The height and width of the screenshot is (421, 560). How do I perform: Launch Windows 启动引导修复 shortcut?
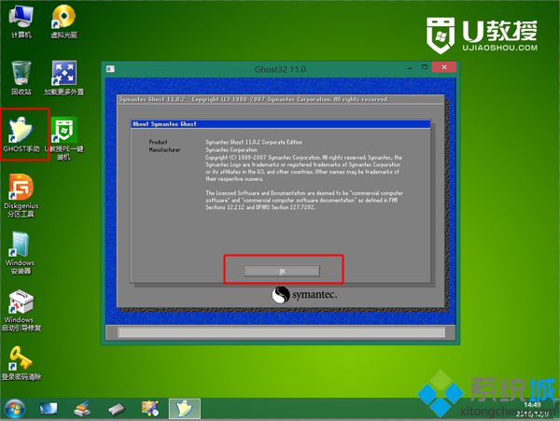point(21,310)
